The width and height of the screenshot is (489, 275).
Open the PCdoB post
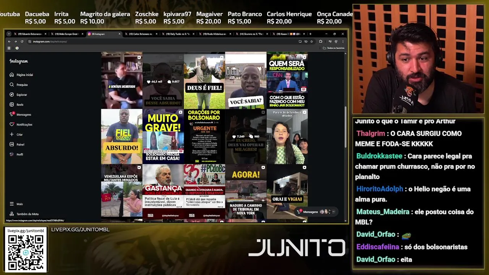click(x=204, y=192)
